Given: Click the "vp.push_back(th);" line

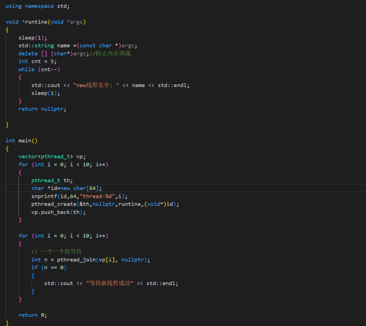Looking at the screenshot, I should coord(59,212).
